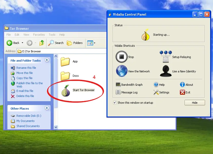Open the Tools menu
Image resolution: width=213 pixels, height=154 pixels.
(52, 35)
